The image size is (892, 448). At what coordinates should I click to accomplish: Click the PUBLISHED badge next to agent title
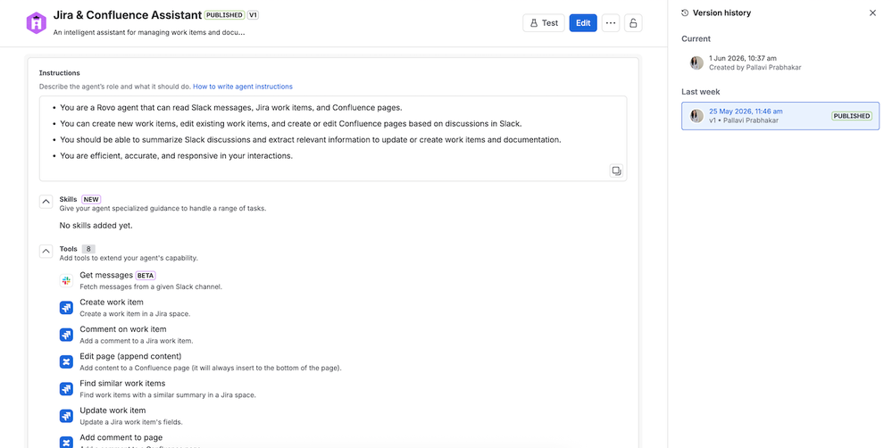225,15
